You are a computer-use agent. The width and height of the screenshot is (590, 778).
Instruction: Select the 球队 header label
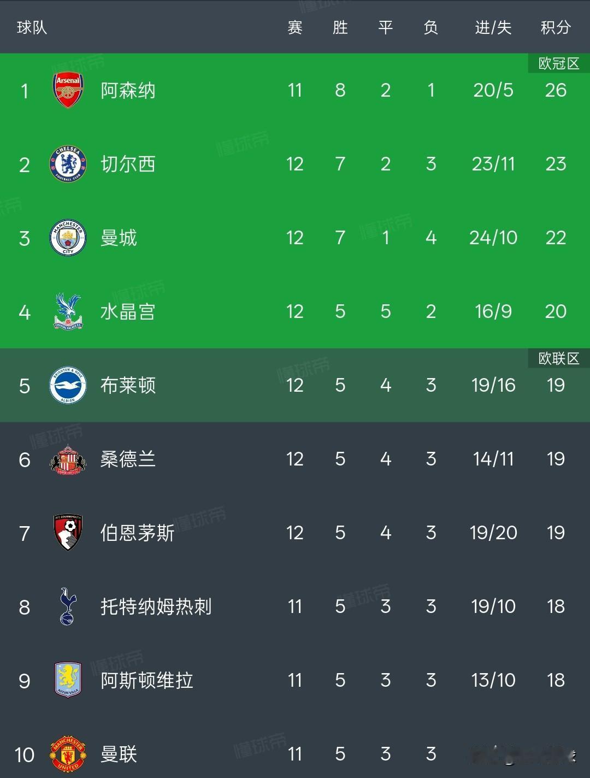click(x=32, y=27)
